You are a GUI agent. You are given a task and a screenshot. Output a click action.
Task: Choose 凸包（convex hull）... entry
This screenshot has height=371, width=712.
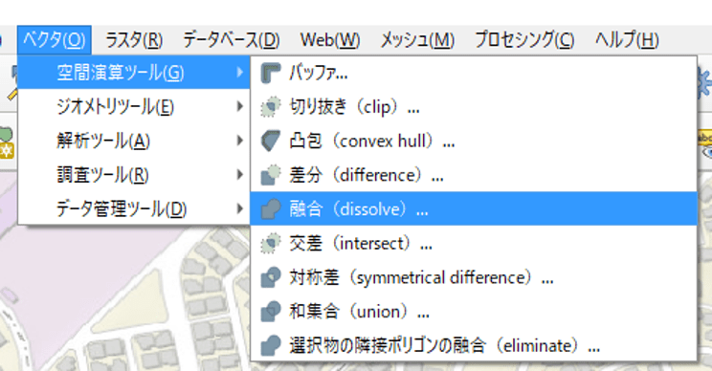click(474, 142)
